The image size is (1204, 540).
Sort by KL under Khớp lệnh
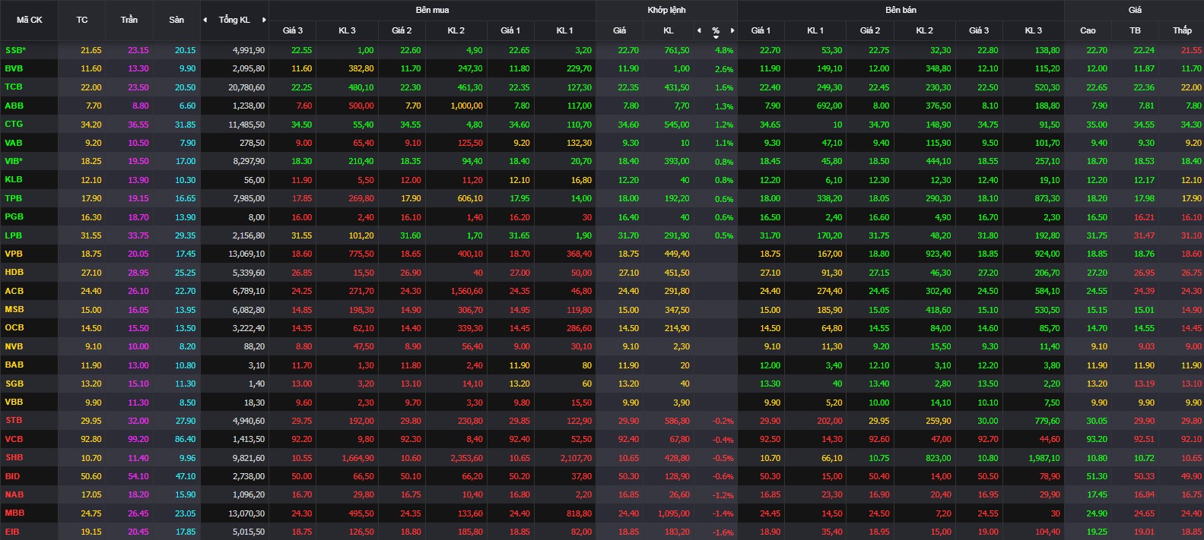point(669,30)
